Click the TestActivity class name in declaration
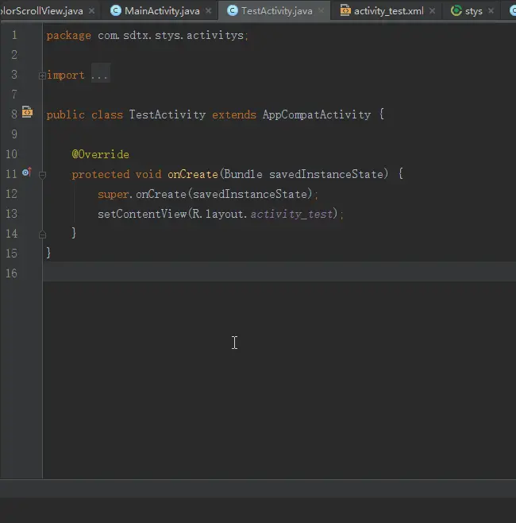Screen dimensions: 516x523 168,114
